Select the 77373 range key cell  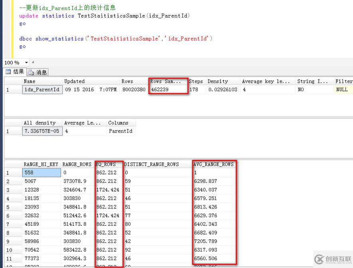[41, 258]
